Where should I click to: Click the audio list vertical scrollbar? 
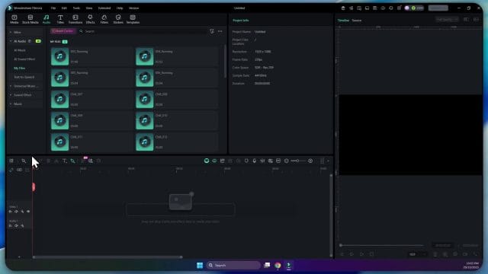pos(225,61)
